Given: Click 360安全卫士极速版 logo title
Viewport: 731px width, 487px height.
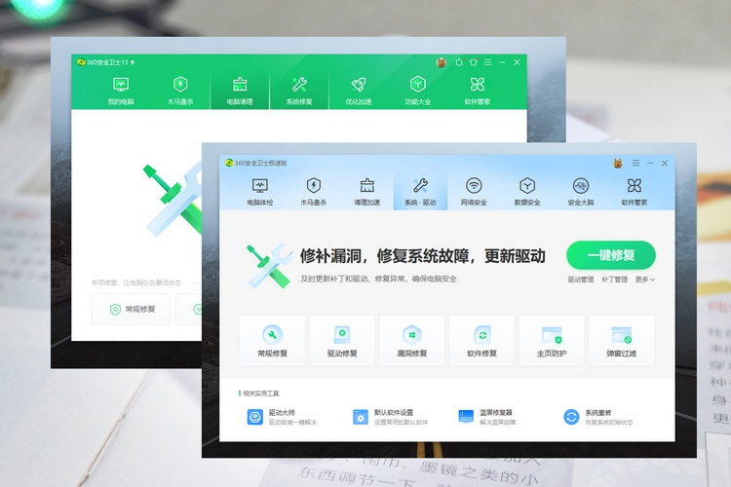Looking at the screenshot, I should click(x=256, y=163).
